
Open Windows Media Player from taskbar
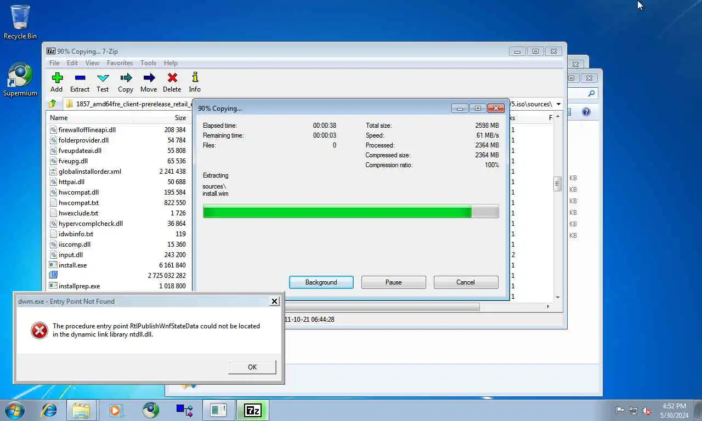coord(116,410)
